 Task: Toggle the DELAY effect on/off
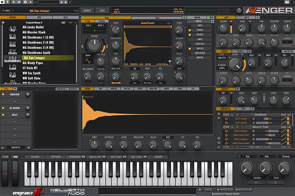pos(3,115)
